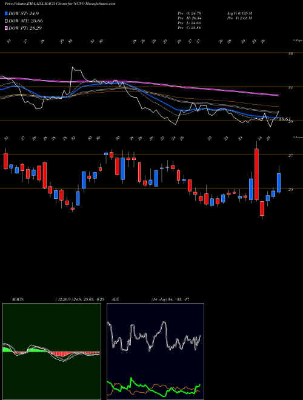The width and height of the screenshot is (303, 400).
Task: Click the white DOW MT legend swatch
Action: 7,21
